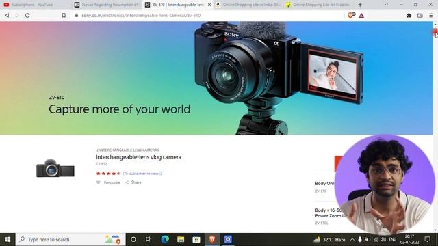The image size is (438, 246).
Task: Switch to Notice Regarding Resumption tab
Action: point(107,5)
